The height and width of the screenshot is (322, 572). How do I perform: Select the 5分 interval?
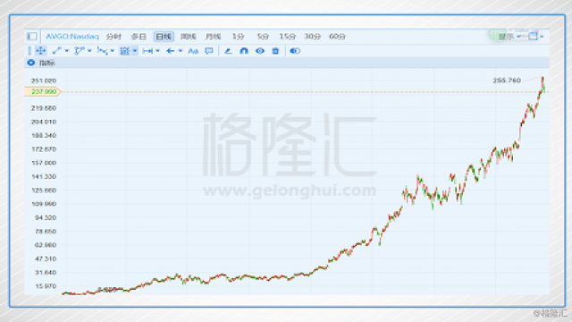tap(263, 37)
